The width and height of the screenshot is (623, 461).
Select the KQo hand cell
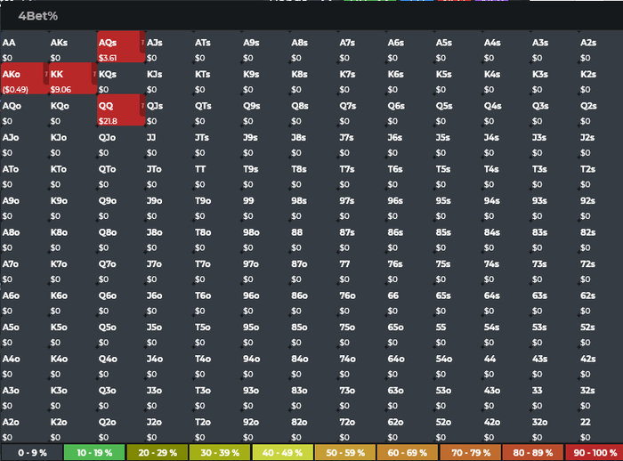click(73, 109)
